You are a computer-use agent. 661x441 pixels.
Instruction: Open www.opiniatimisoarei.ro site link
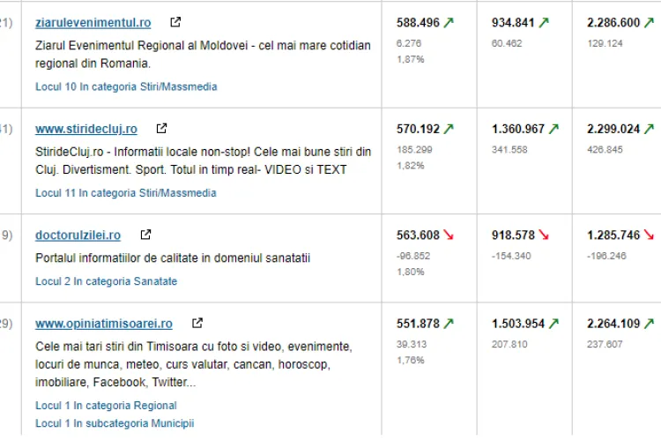tap(103, 324)
